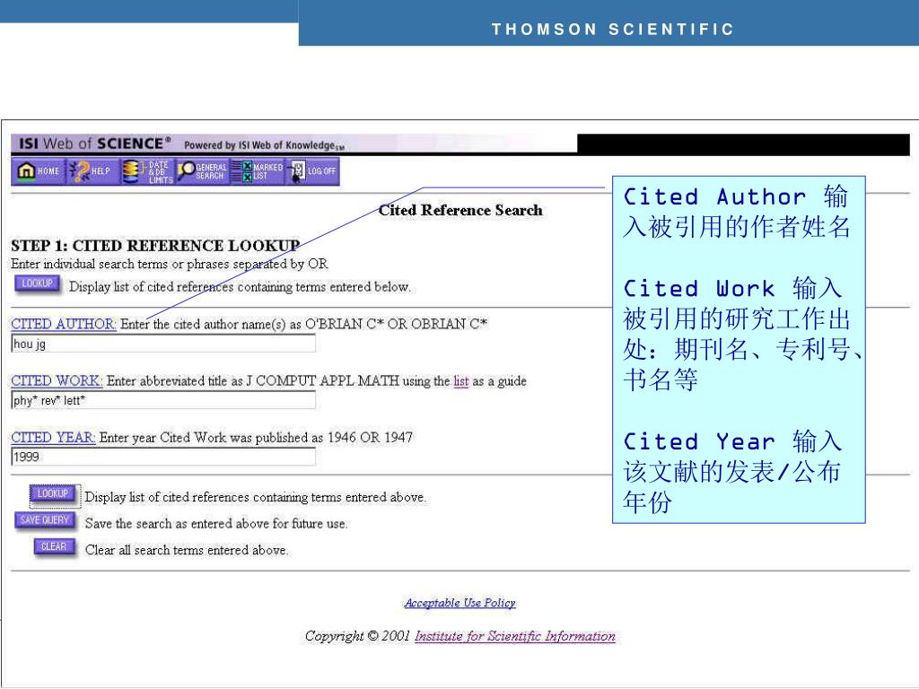Go to the Home toolbar icon
The image size is (919, 689).
coord(39,171)
